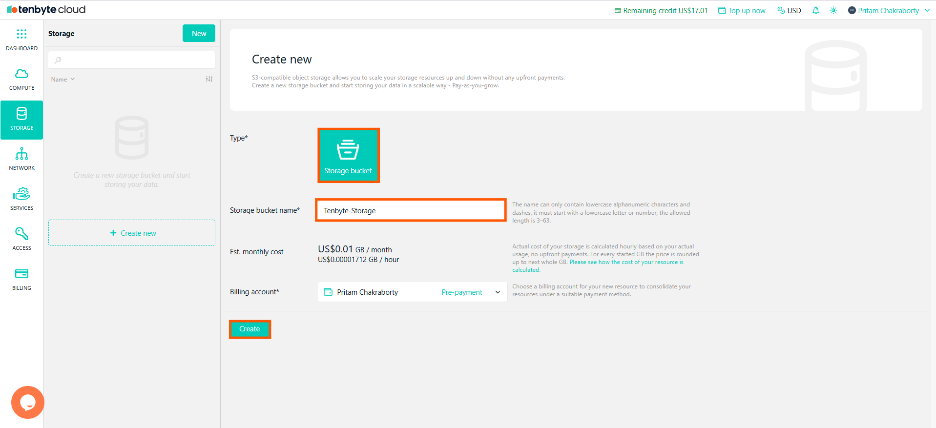
Task: Go to the Billing section
Action: click(x=21, y=280)
